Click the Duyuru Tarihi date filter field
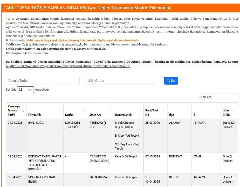This screenshot has width=240, height=187. click(43, 81)
